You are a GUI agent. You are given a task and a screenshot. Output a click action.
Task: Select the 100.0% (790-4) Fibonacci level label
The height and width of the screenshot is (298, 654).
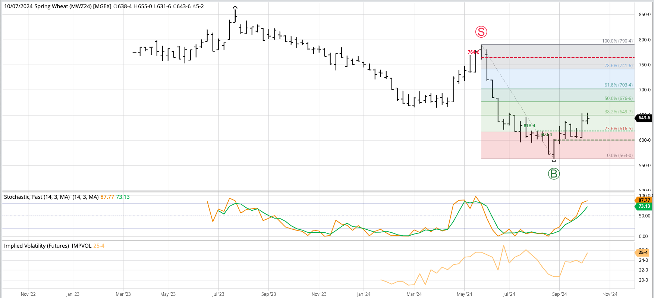pyautogui.click(x=617, y=41)
